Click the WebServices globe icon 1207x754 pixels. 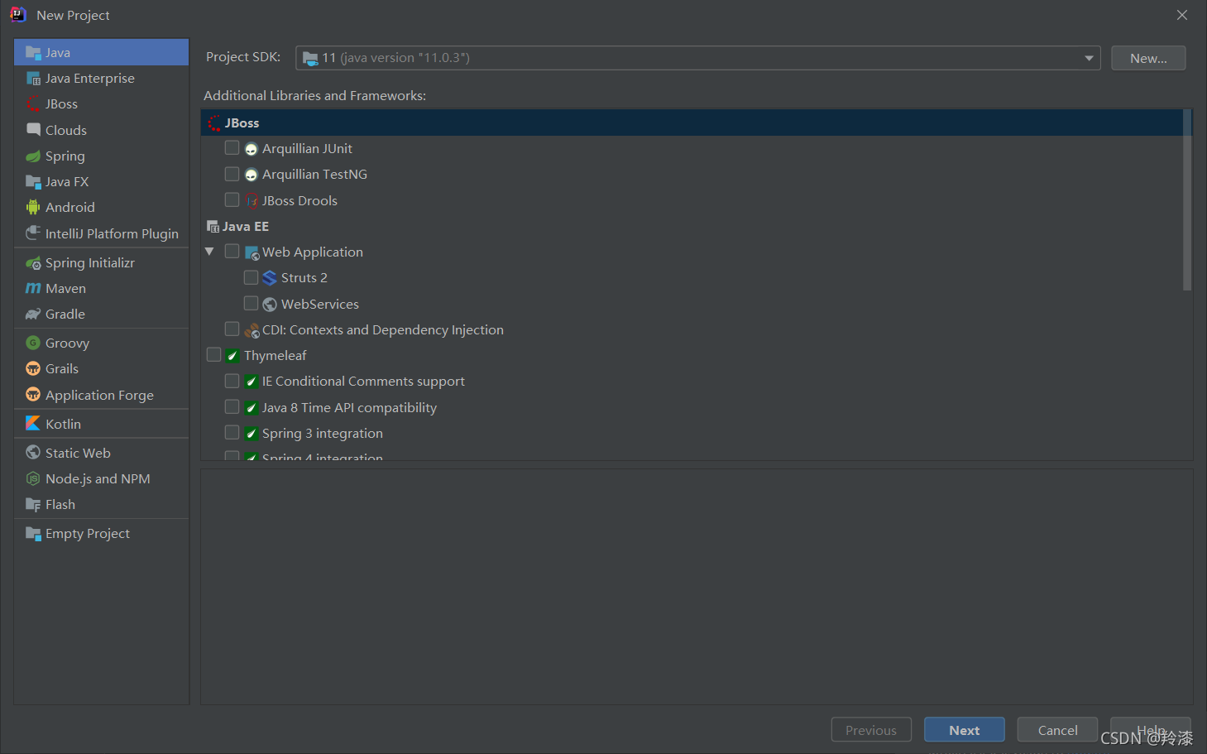tap(270, 305)
